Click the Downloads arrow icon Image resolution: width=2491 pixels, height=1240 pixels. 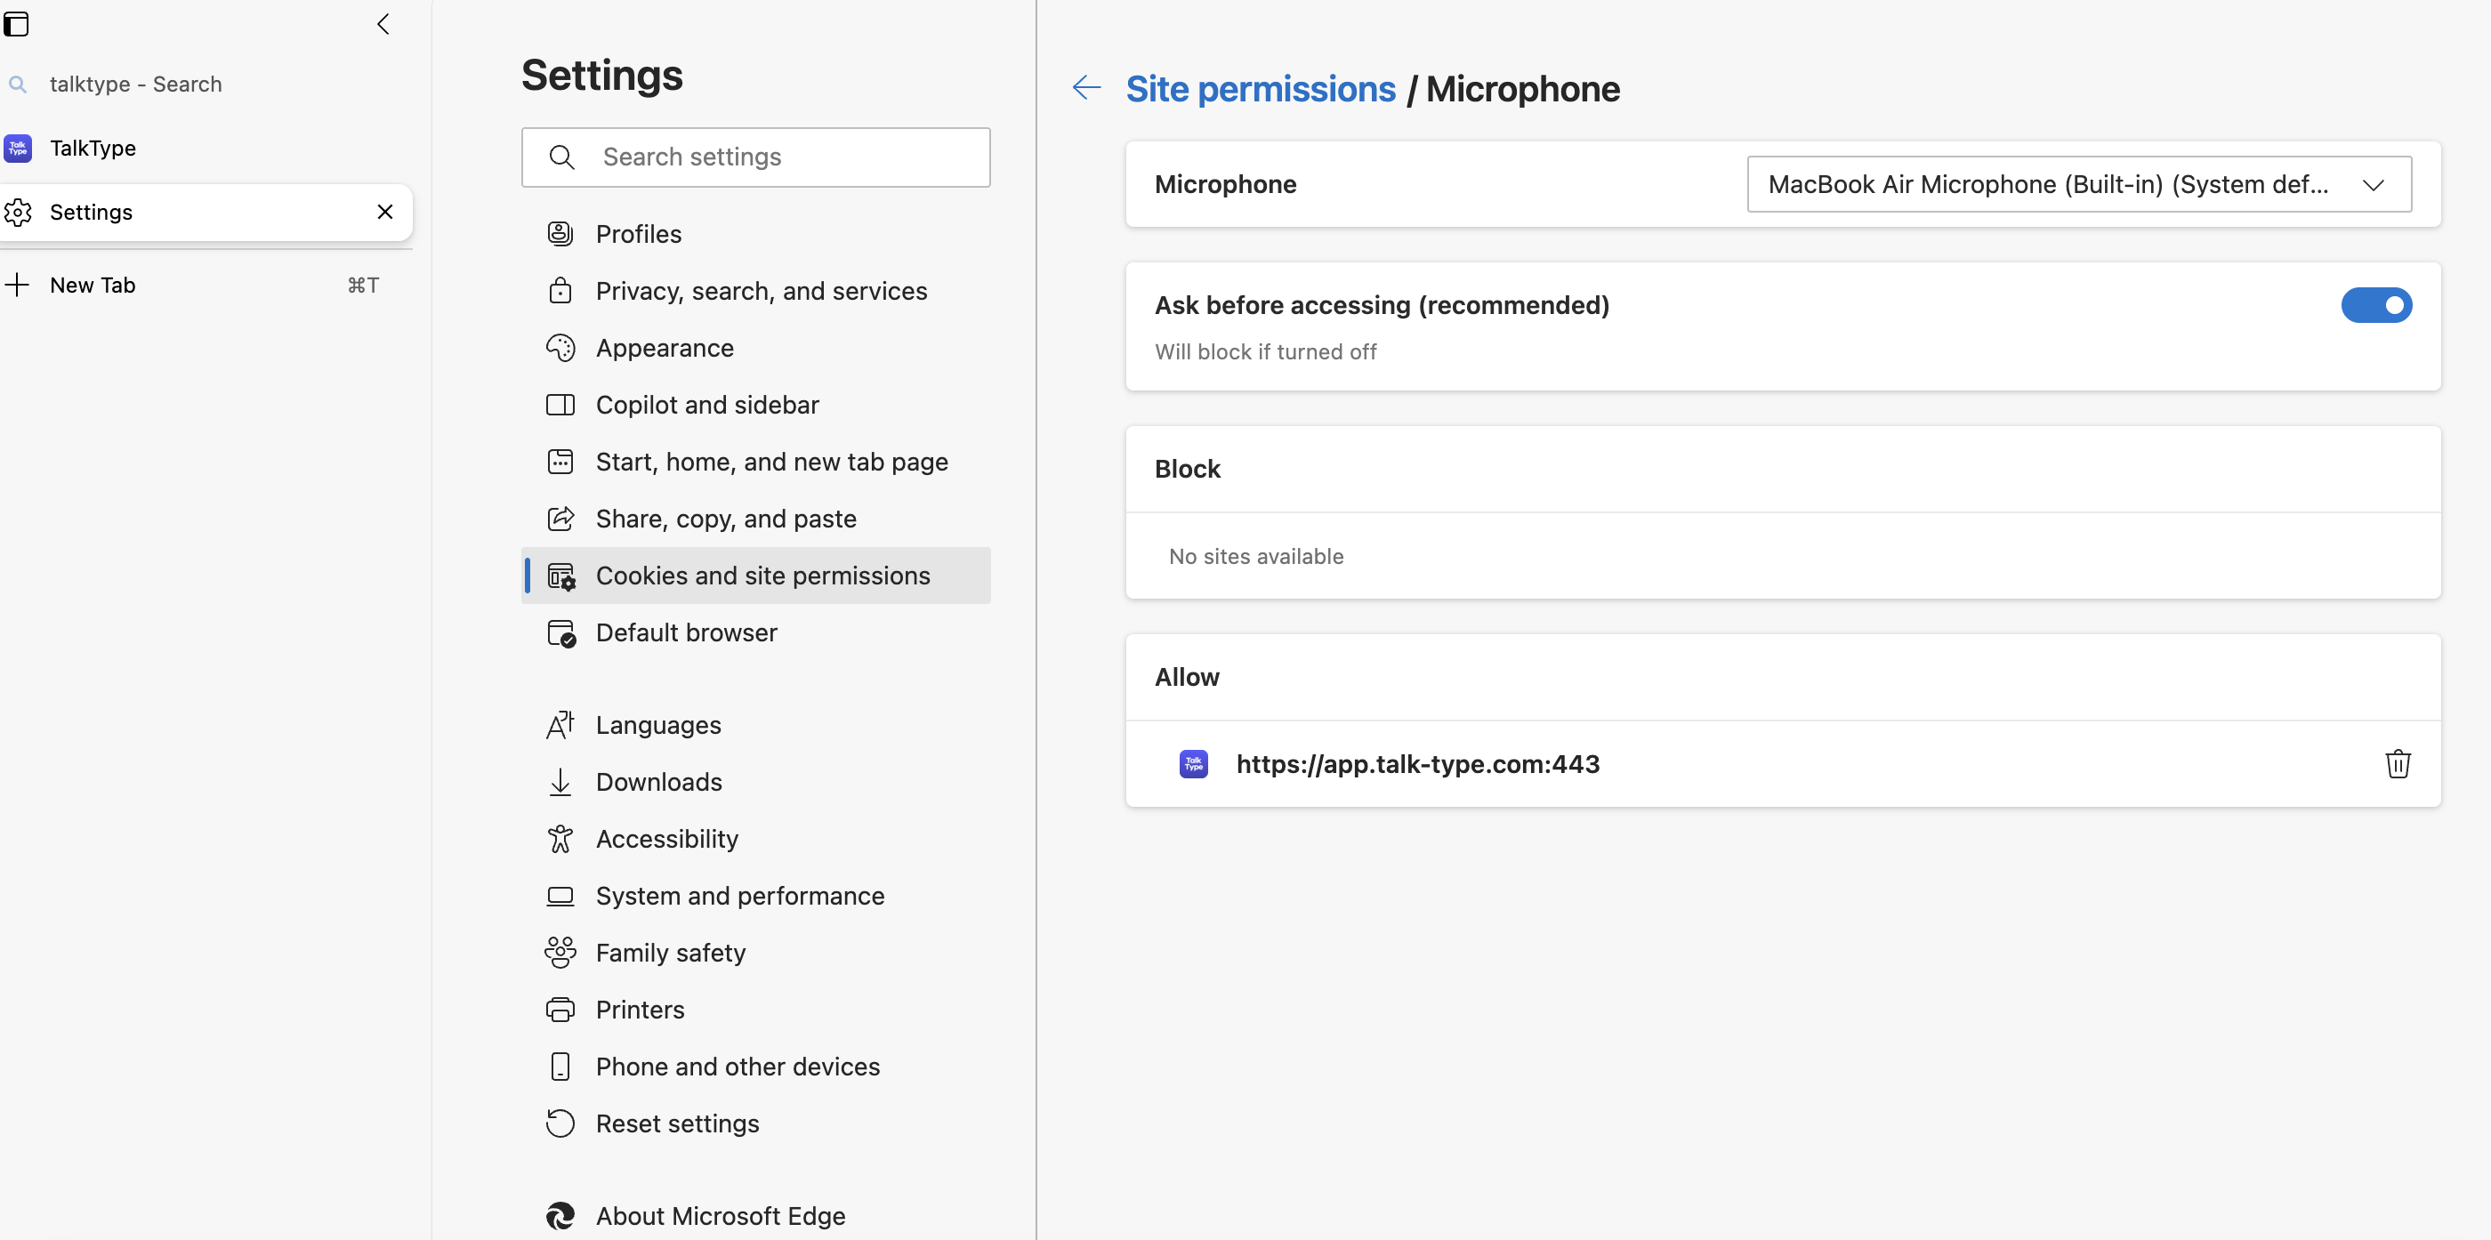[x=560, y=782]
